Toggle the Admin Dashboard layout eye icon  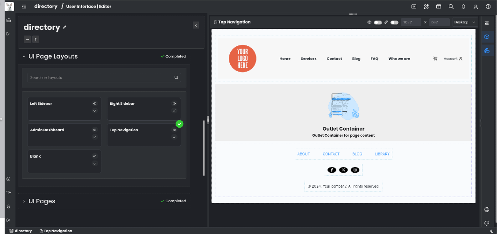(94, 130)
